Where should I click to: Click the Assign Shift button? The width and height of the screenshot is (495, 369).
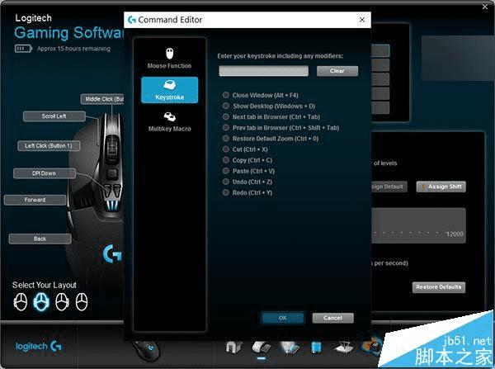[441, 187]
